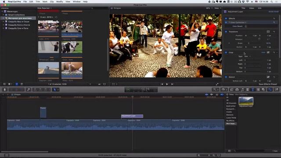This screenshot has width=281, height=158.
Task: Enter full screen viewer
Action: [x=217, y=84]
